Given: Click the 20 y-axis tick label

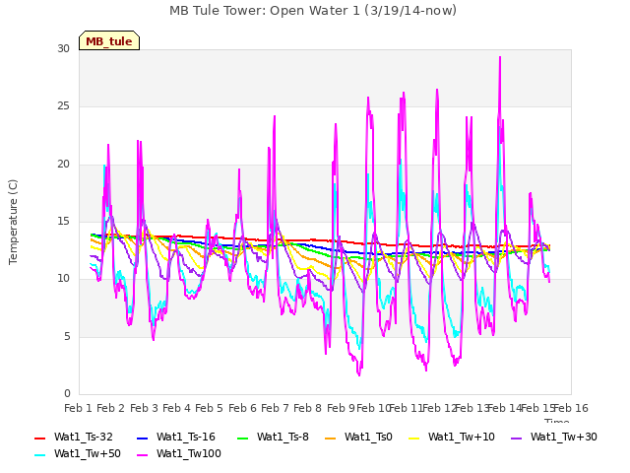Looking at the screenshot, I should click(x=63, y=165).
